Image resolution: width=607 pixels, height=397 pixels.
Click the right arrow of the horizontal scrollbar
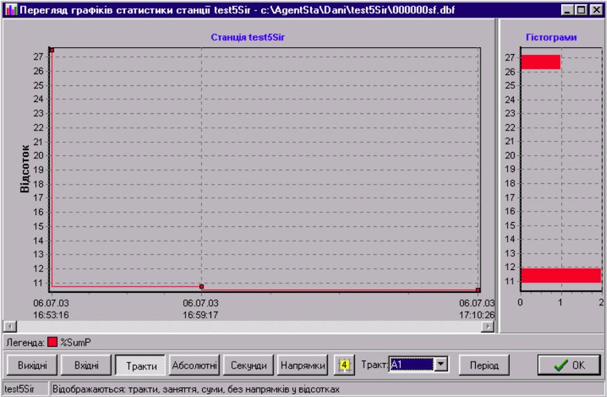pyautogui.click(x=488, y=327)
